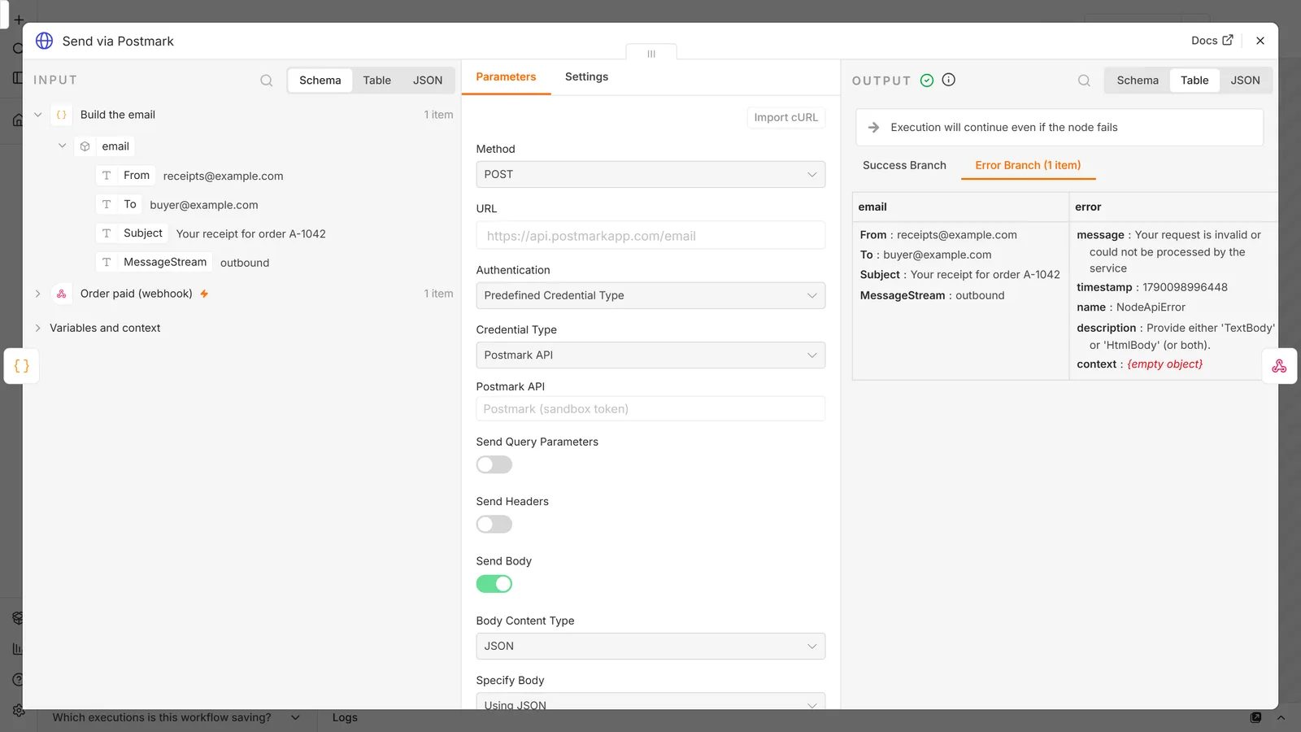Expand the Order paid (webhook) node

coord(37,294)
